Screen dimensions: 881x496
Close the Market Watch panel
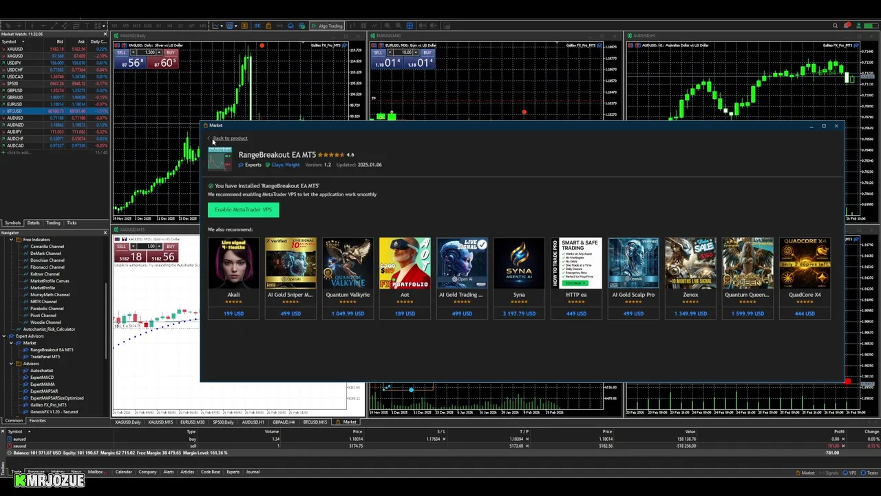click(105, 34)
